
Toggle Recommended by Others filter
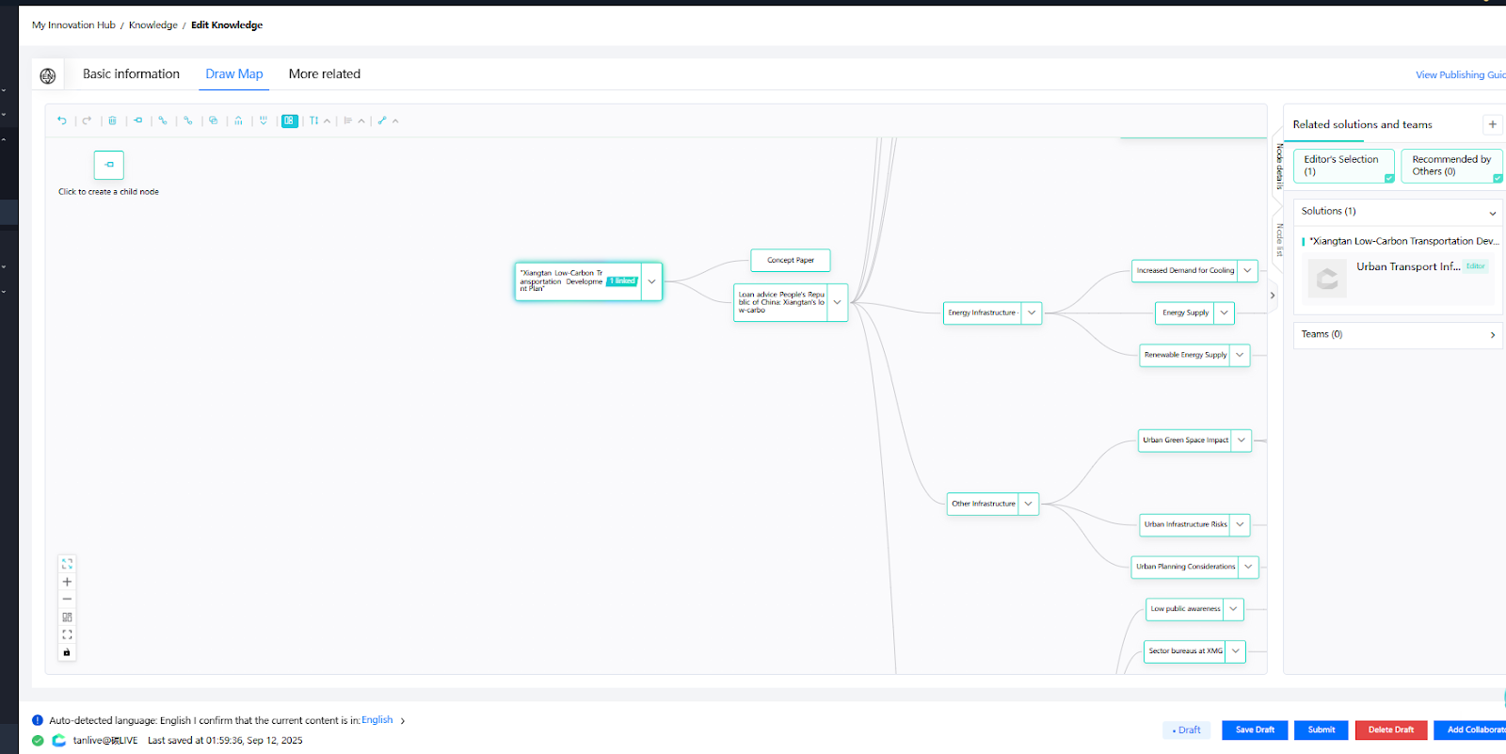coord(1450,166)
